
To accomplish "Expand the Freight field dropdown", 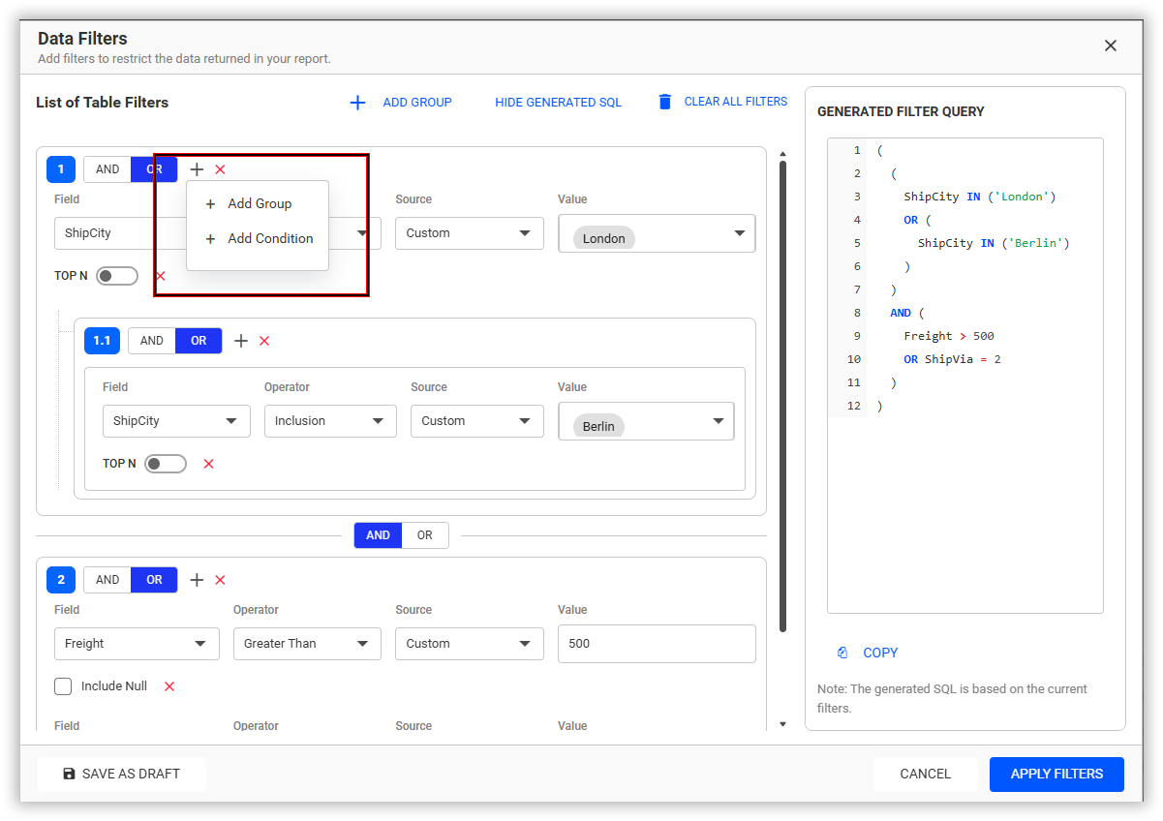I will pos(137,644).
